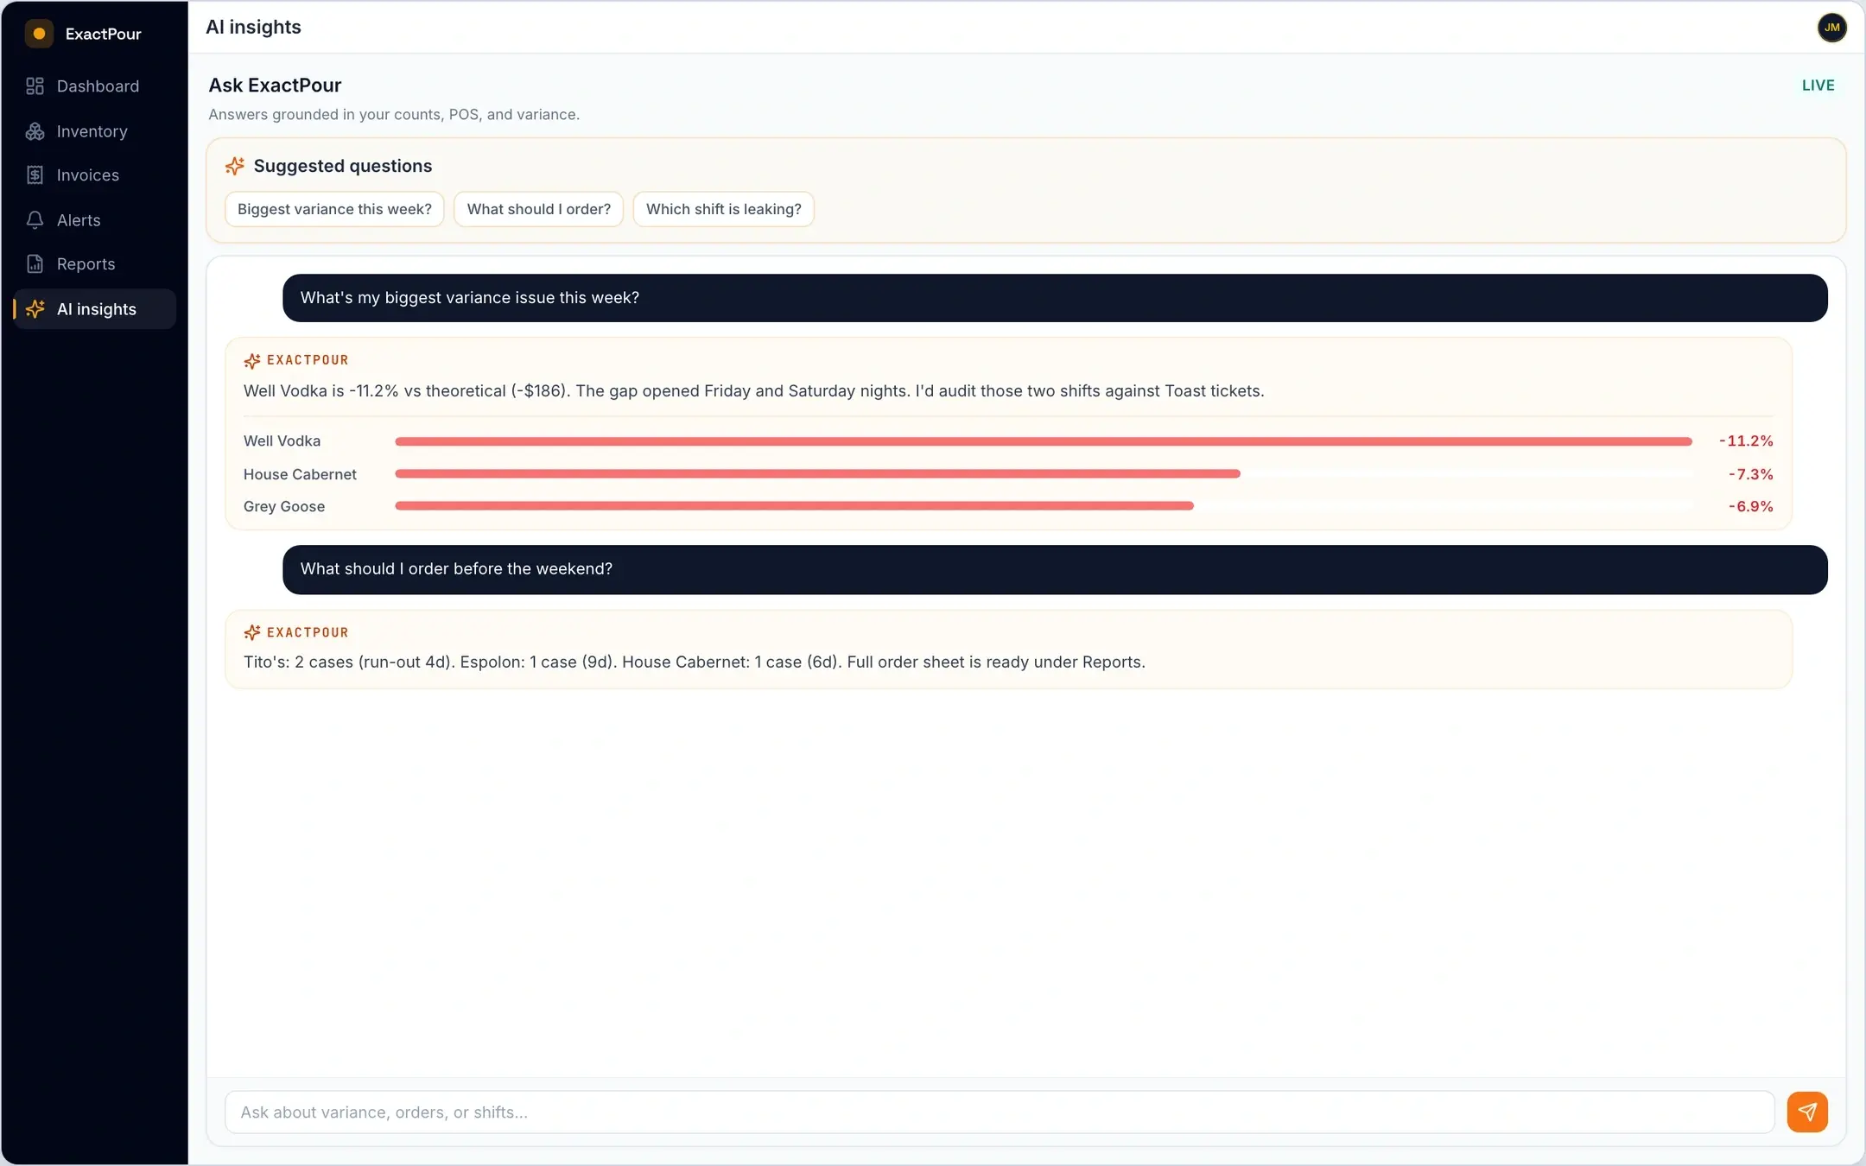1866x1166 pixels.
Task: Focus the "Ask about variance" input field
Action: pyautogui.click(x=1000, y=1112)
